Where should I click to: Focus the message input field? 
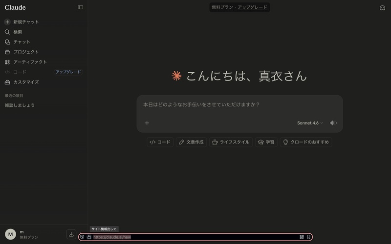[239, 104]
